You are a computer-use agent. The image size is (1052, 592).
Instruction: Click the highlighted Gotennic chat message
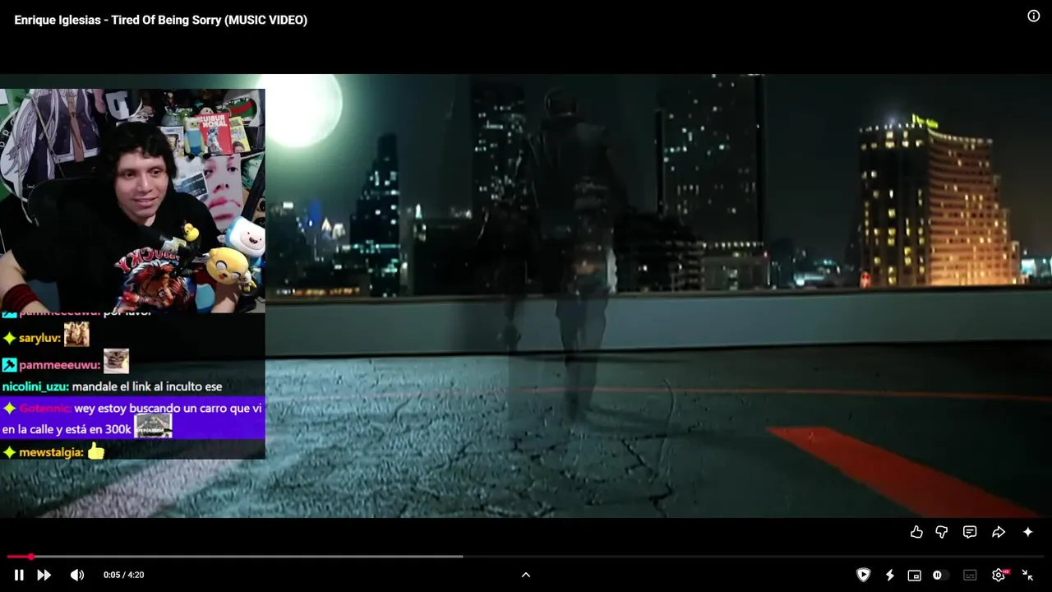click(x=132, y=419)
